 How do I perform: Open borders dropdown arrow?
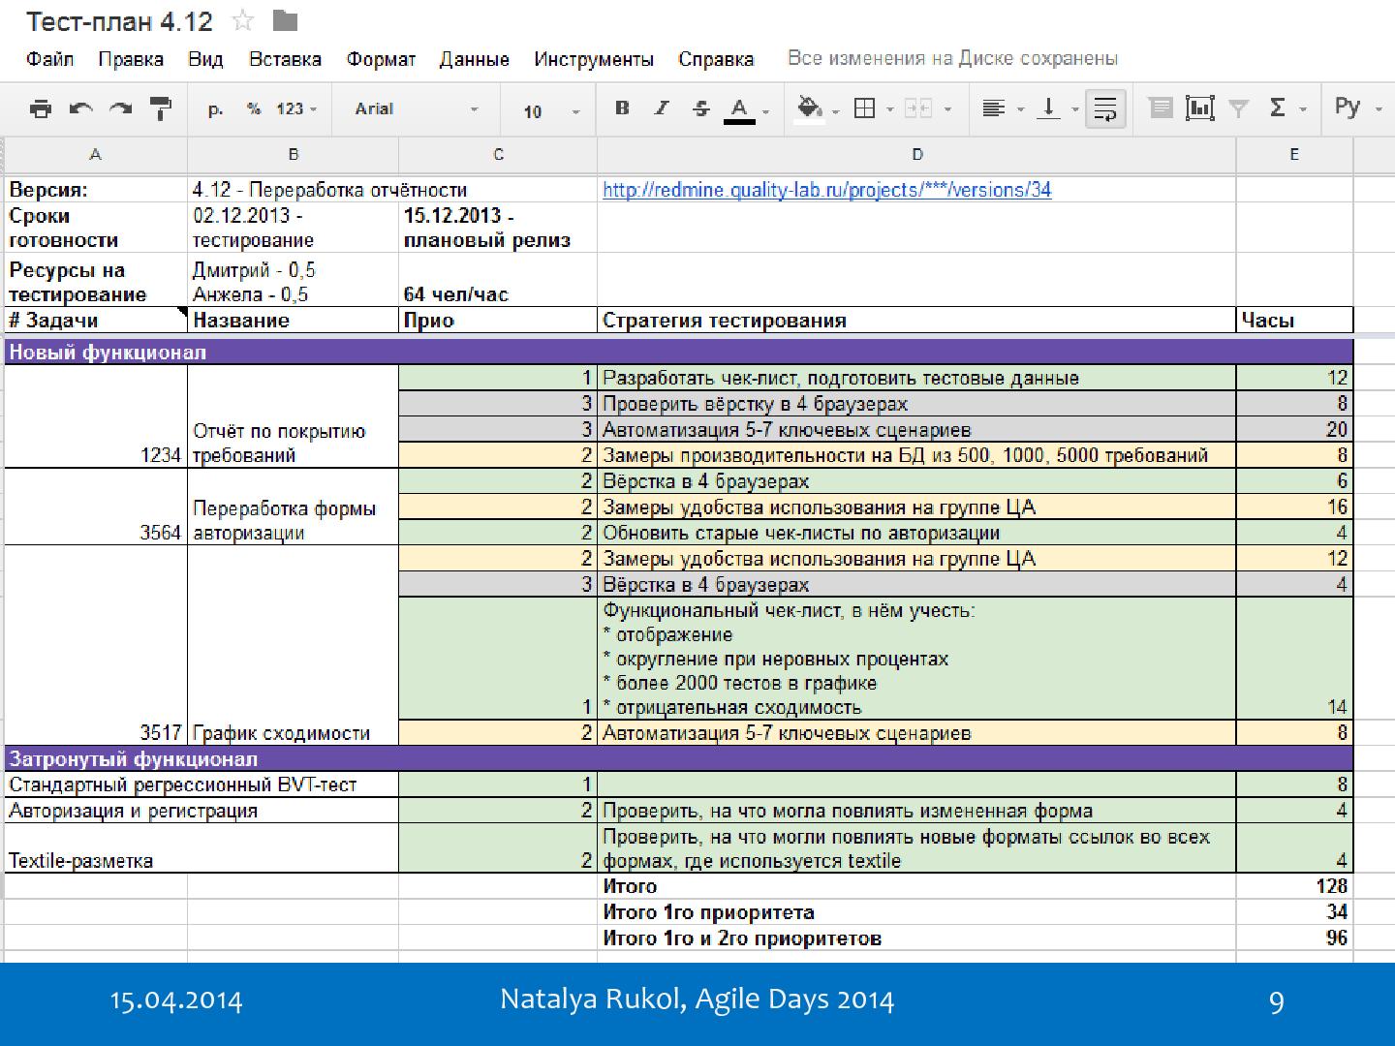tap(889, 109)
